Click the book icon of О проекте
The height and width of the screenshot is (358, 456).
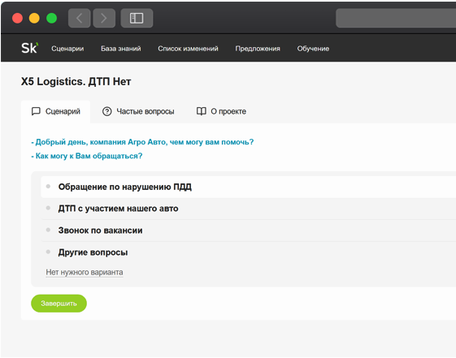[202, 111]
